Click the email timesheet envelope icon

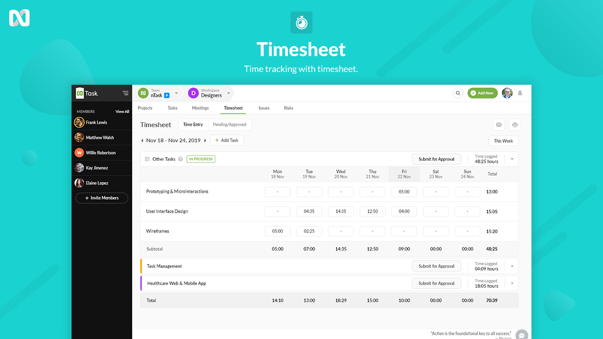pos(499,125)
